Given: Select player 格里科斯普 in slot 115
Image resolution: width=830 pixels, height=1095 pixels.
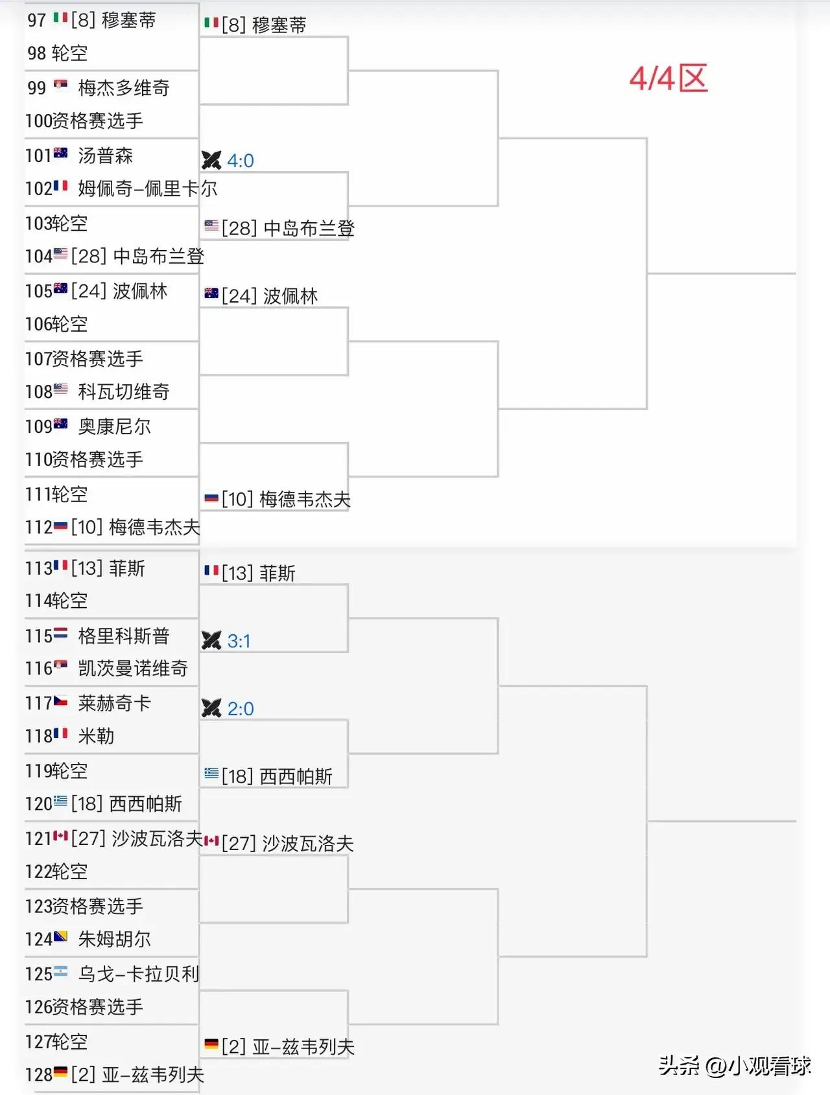Looking at the screenshot, I should [x=124, y=636].
